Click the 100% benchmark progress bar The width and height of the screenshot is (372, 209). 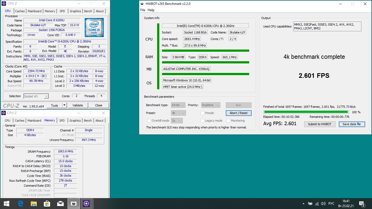(x=306, y=112)
